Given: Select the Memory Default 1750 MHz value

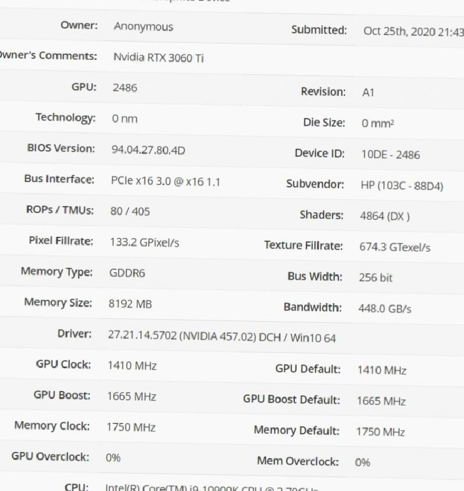Looking at the screenshot, I should pyautogui.click(x=380, y=432).
